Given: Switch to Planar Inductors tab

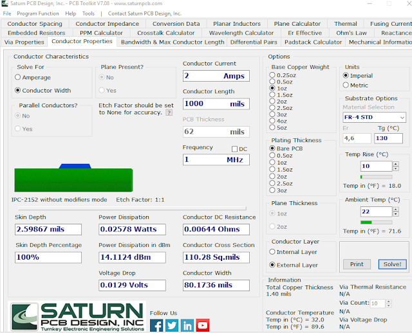Looking at the screenshot, I should (237, 24).
